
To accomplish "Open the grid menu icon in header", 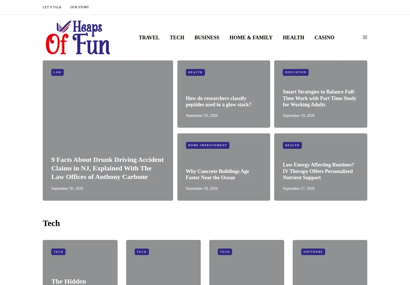I will click(365, 37).
